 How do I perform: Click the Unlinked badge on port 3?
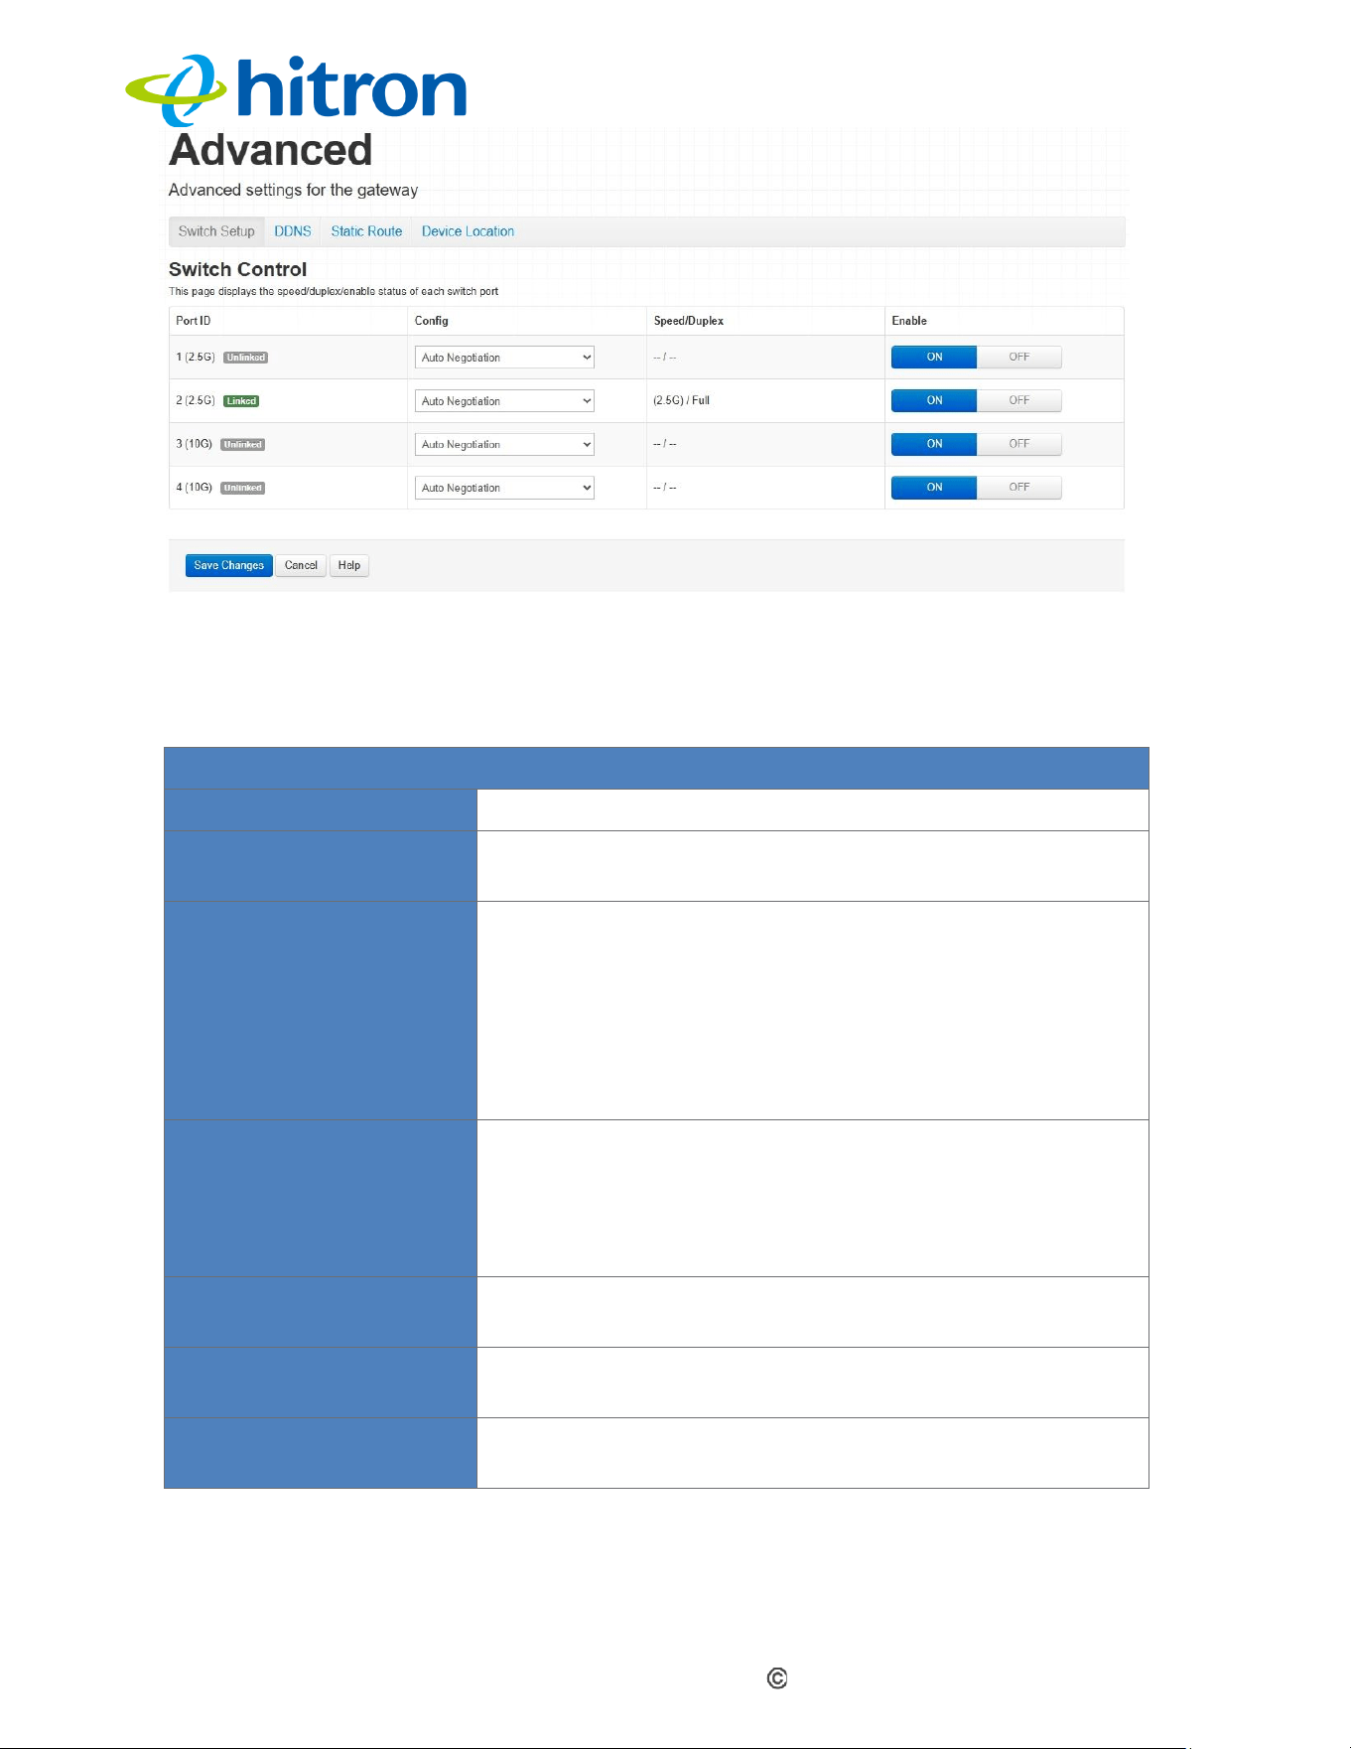[242, 445]
